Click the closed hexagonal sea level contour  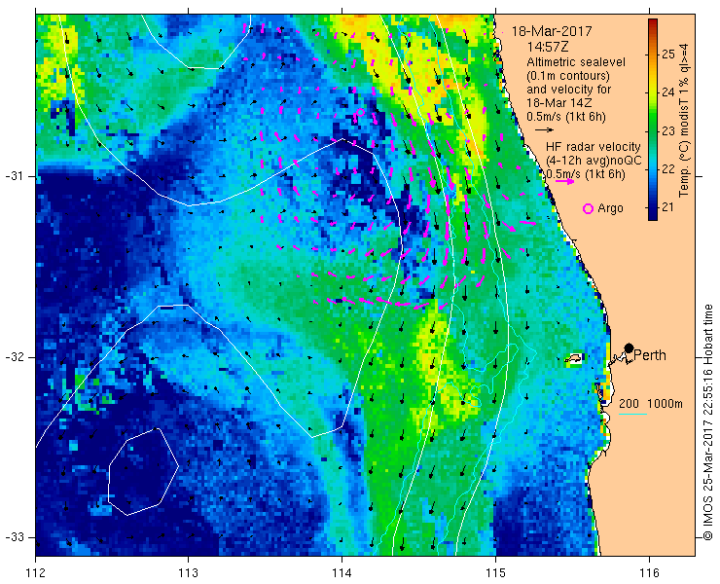[x=143, y=471]
